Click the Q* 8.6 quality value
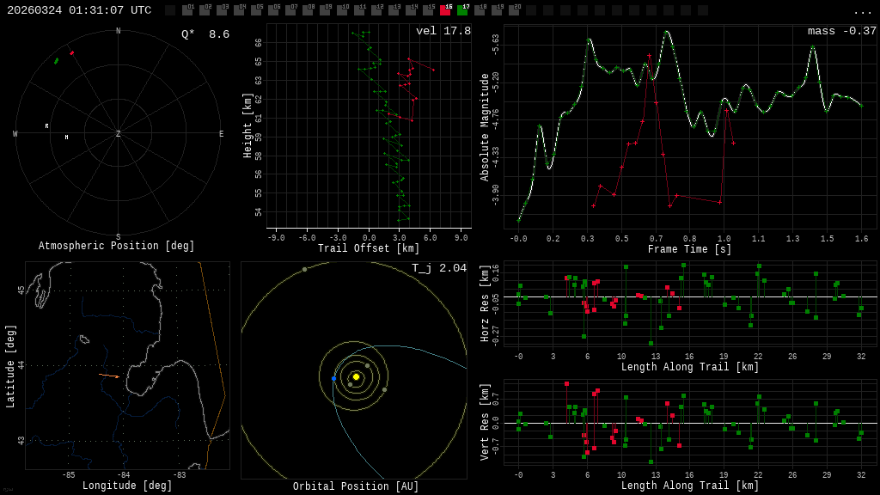Viewport: 880px width, 495px height. (x=205, y=34)
